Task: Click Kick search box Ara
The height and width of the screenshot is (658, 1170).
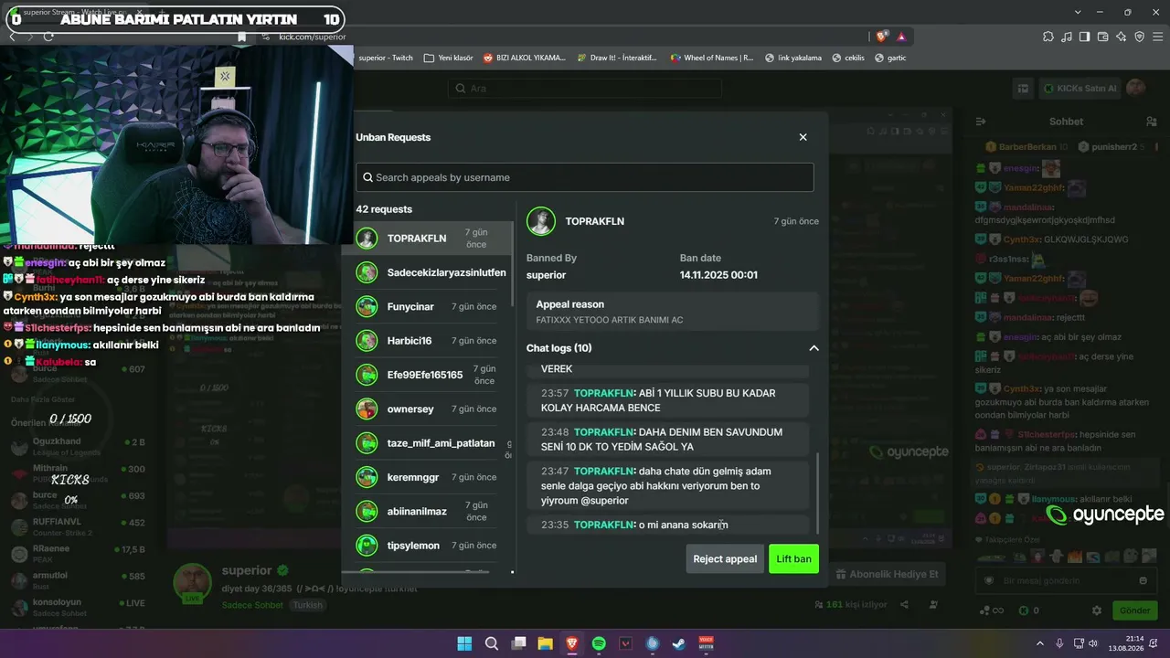Action: pyautogui.click(x=585, y=89)
